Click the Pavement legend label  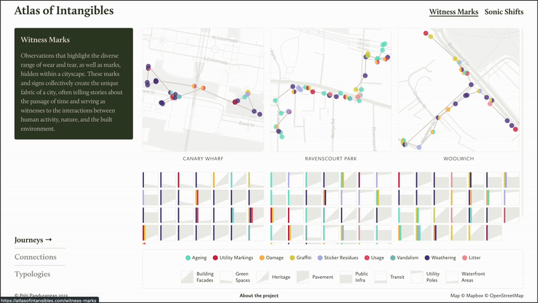click(323, 277)
